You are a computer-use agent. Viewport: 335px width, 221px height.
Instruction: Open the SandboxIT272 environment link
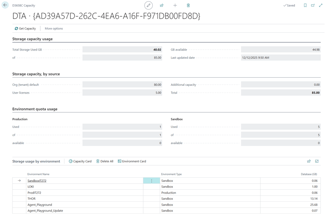pyautogui.click(x=37, y=181)
